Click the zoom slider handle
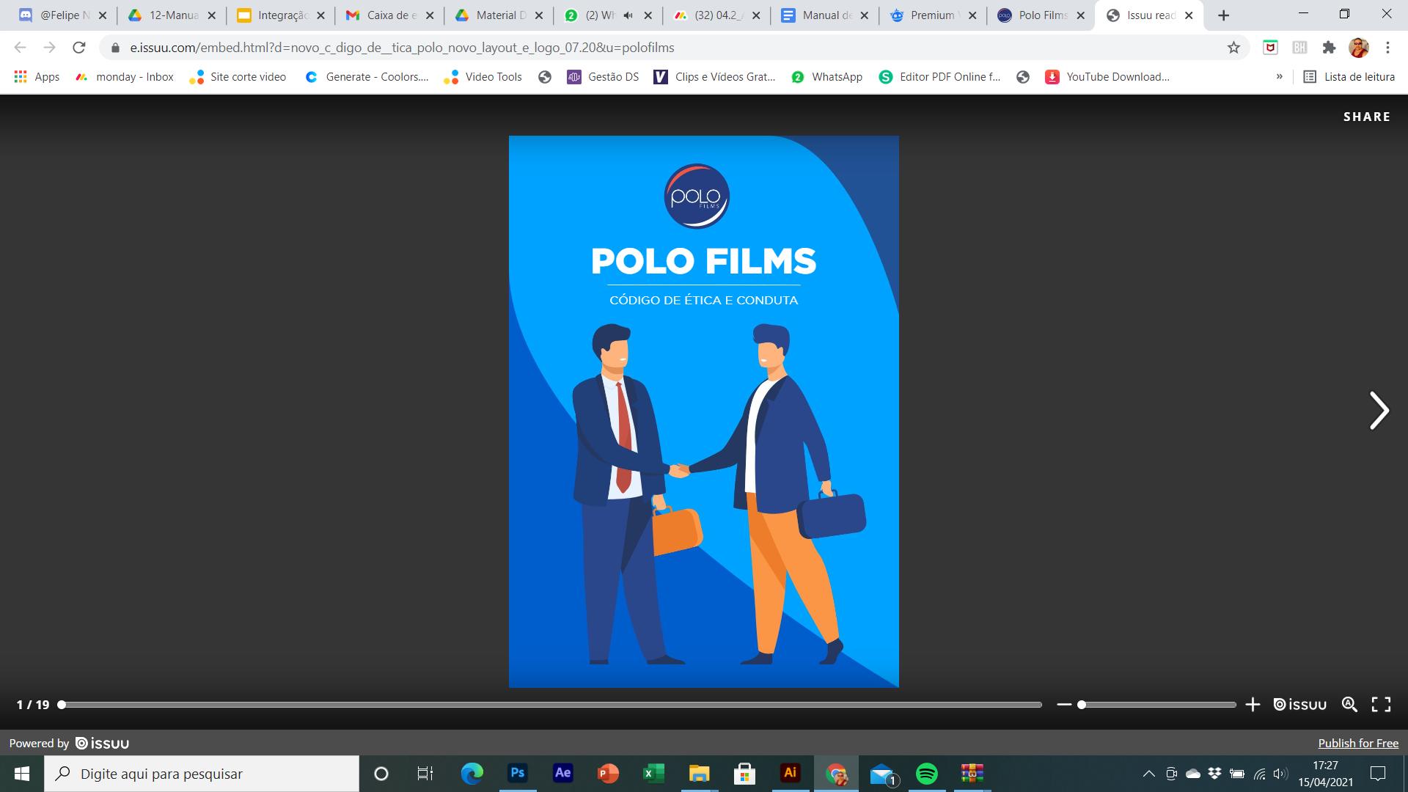 pyautogui.click(x=1082, y=705)
